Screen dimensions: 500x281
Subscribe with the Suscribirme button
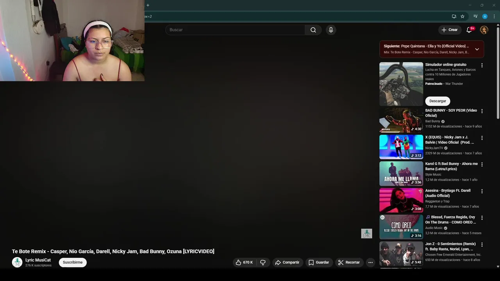tap(73, 262)
